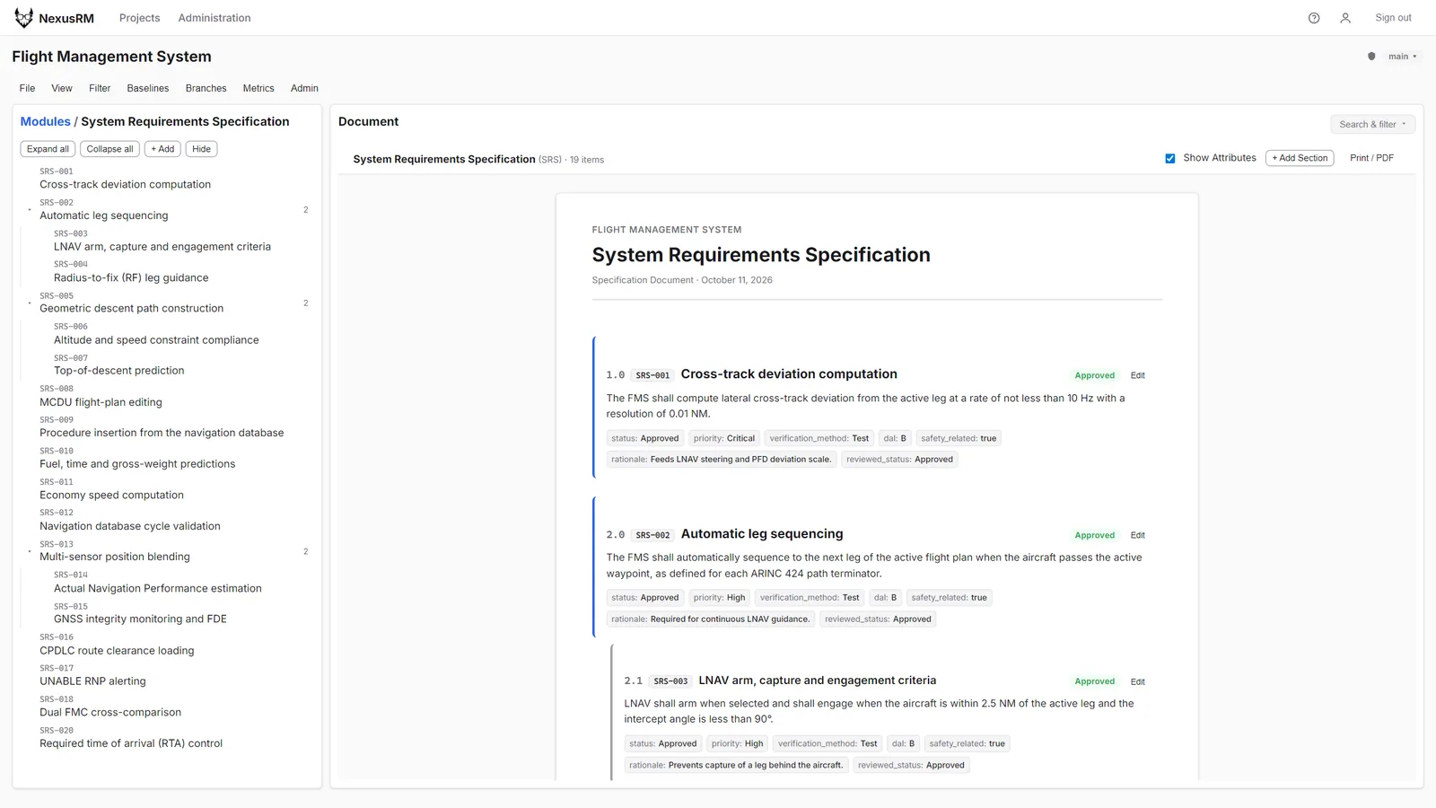
Task: Open the File menu
Action: coord(28,89)
